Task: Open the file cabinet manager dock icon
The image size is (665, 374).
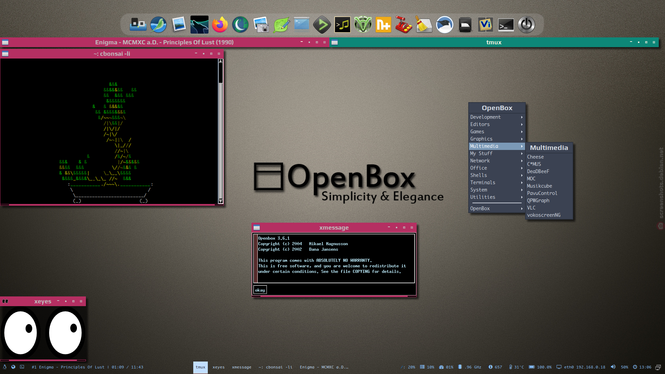Action: pos(465,25)
